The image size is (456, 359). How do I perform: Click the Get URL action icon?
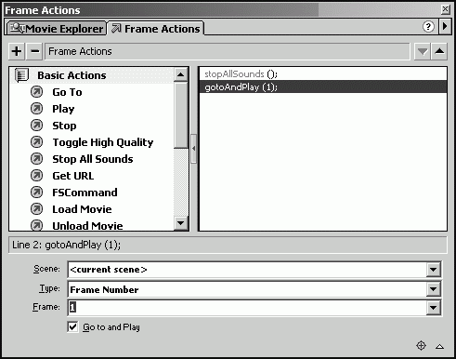click(36, 176)
